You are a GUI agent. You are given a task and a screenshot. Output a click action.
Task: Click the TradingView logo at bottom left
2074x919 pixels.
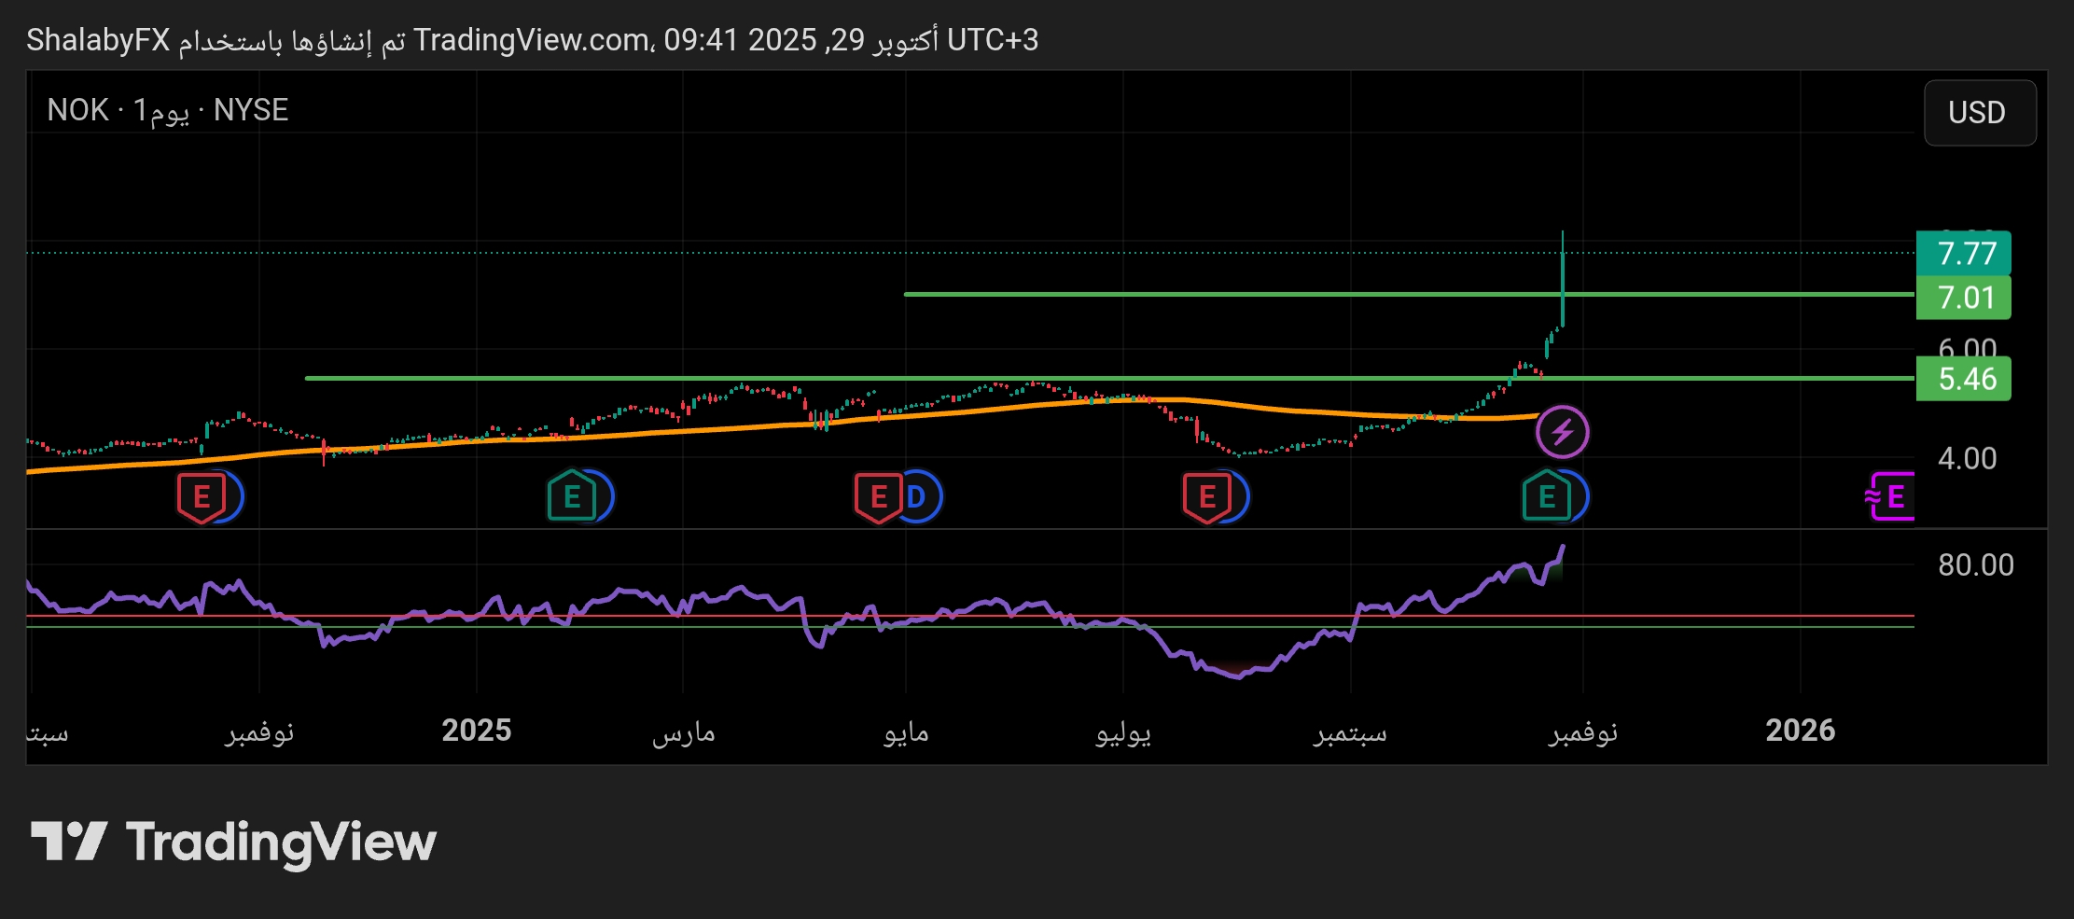[233, 842]
